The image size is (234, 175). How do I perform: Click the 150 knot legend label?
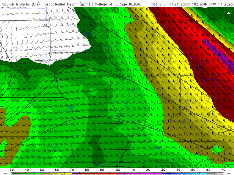coord(192,170)
